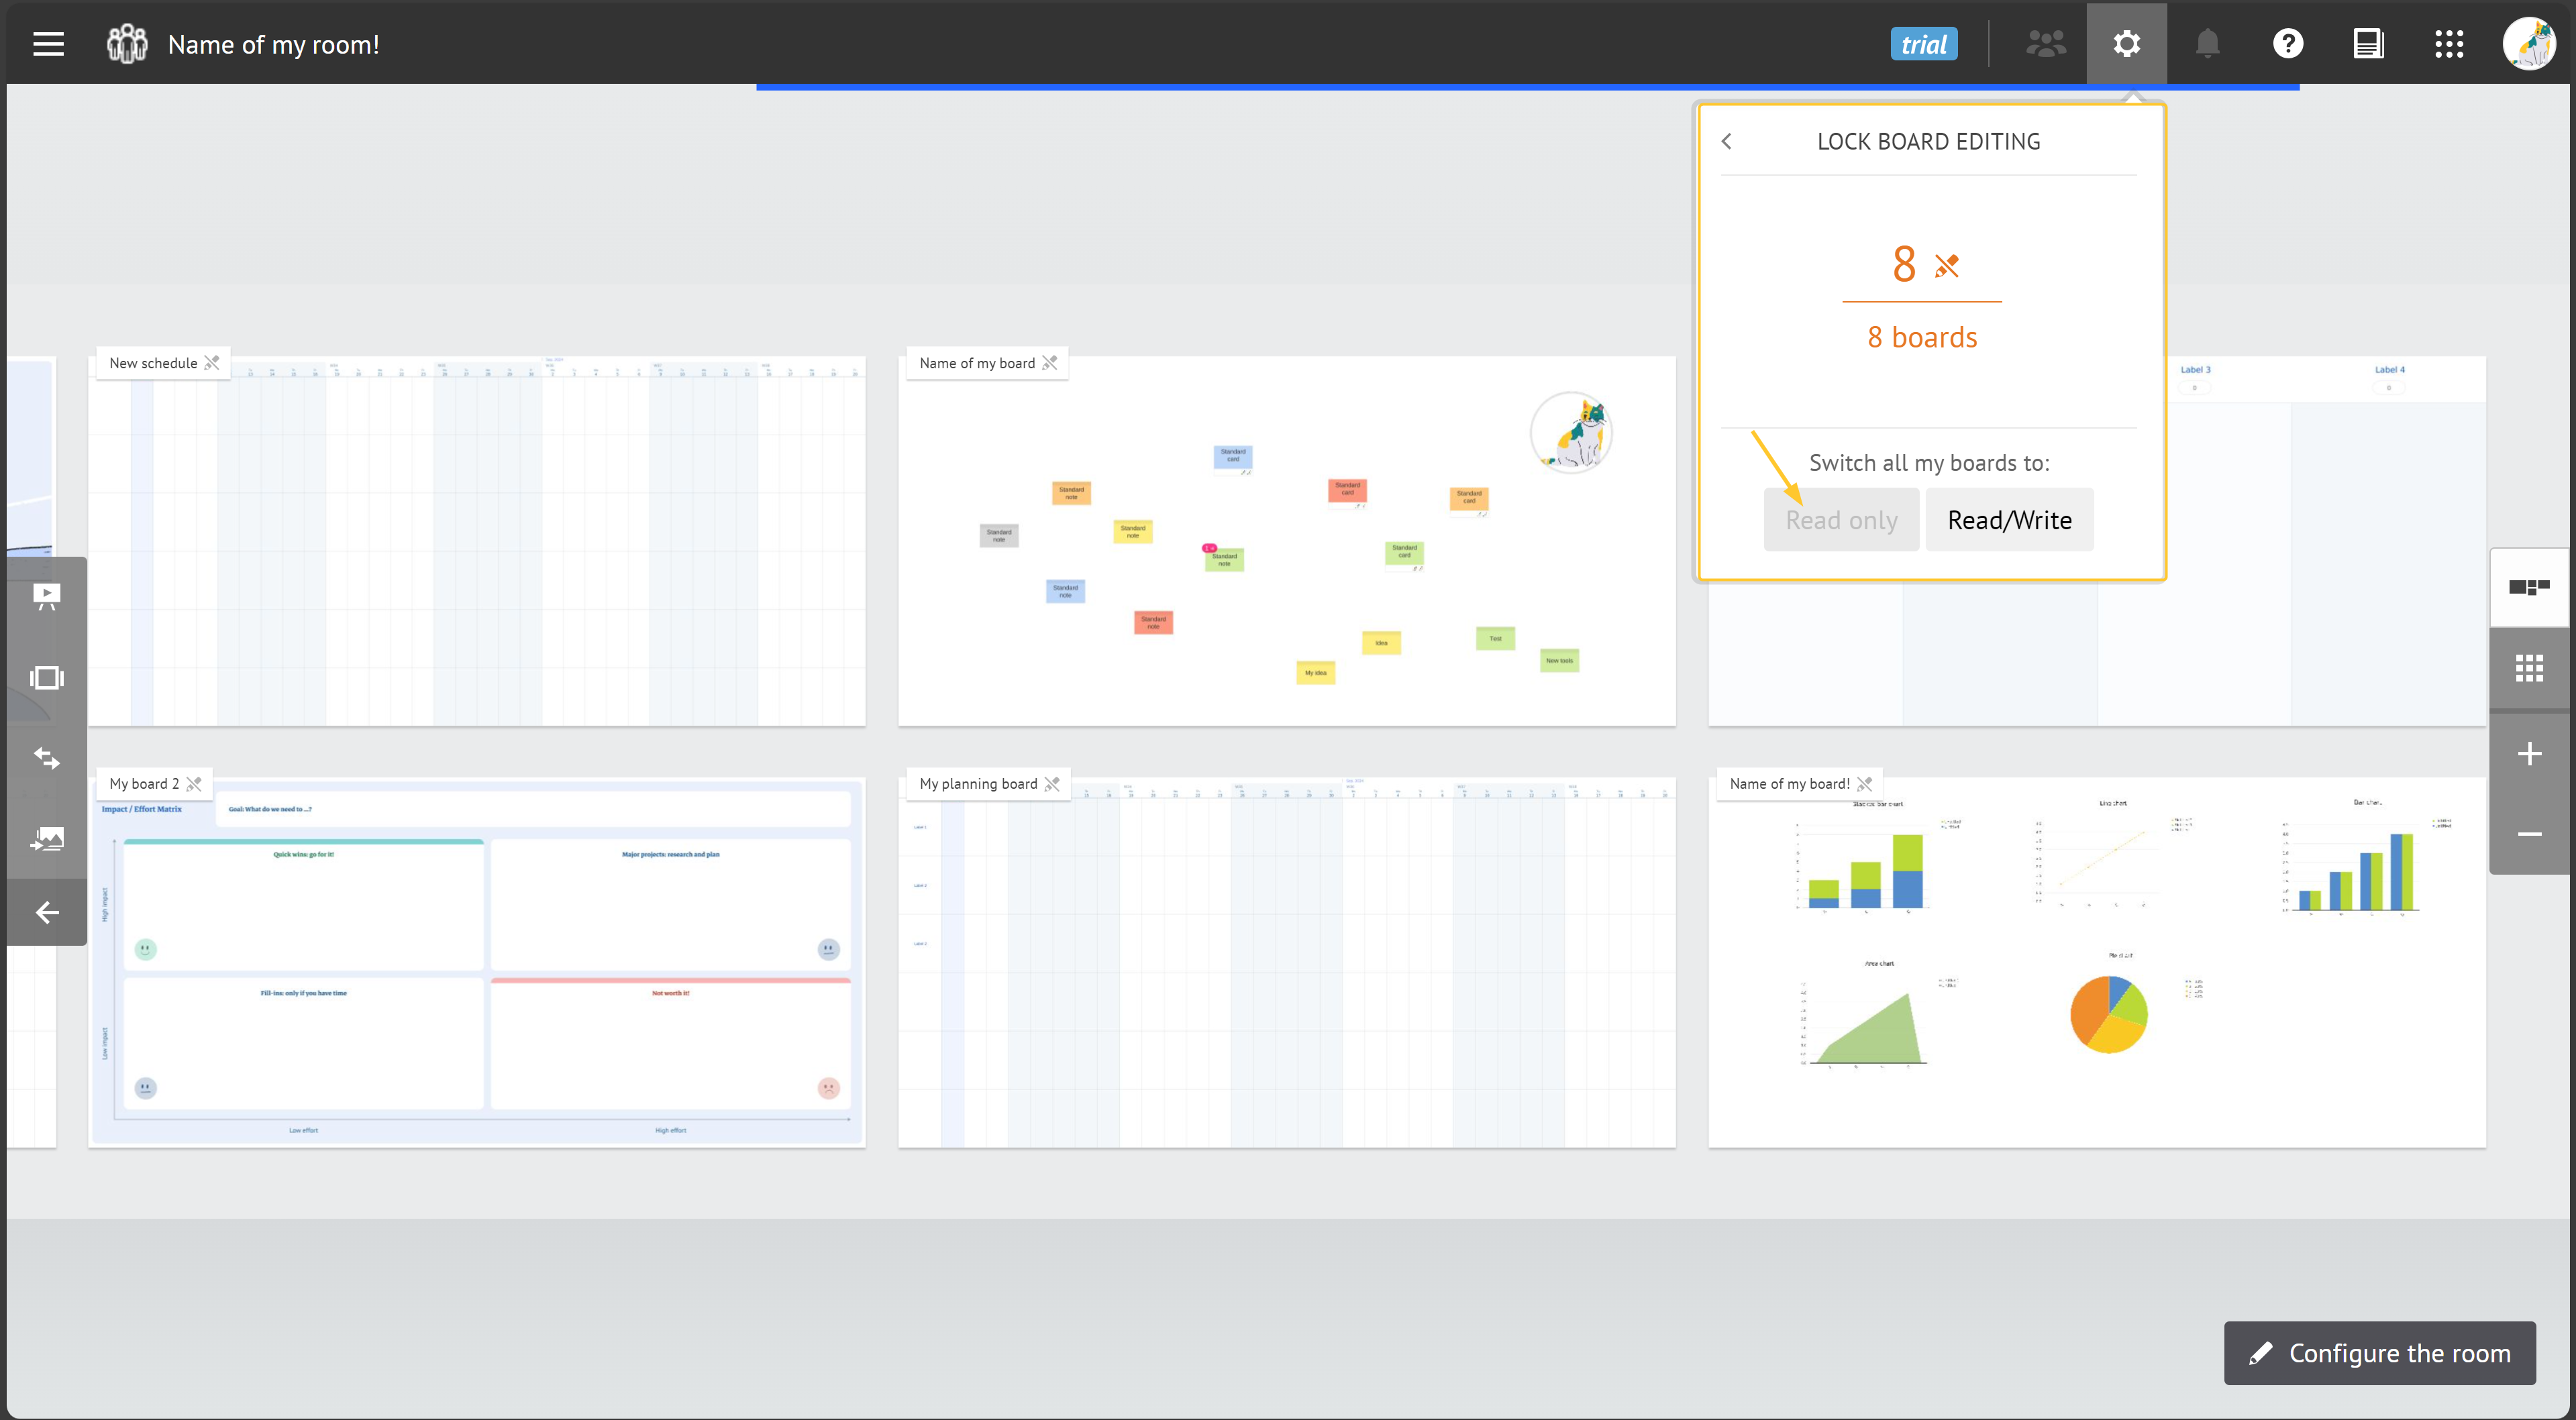The image size is (2576, 1420).
Task: Toggle lock icon on Name of my board
Action: (x=1049, y=363)
